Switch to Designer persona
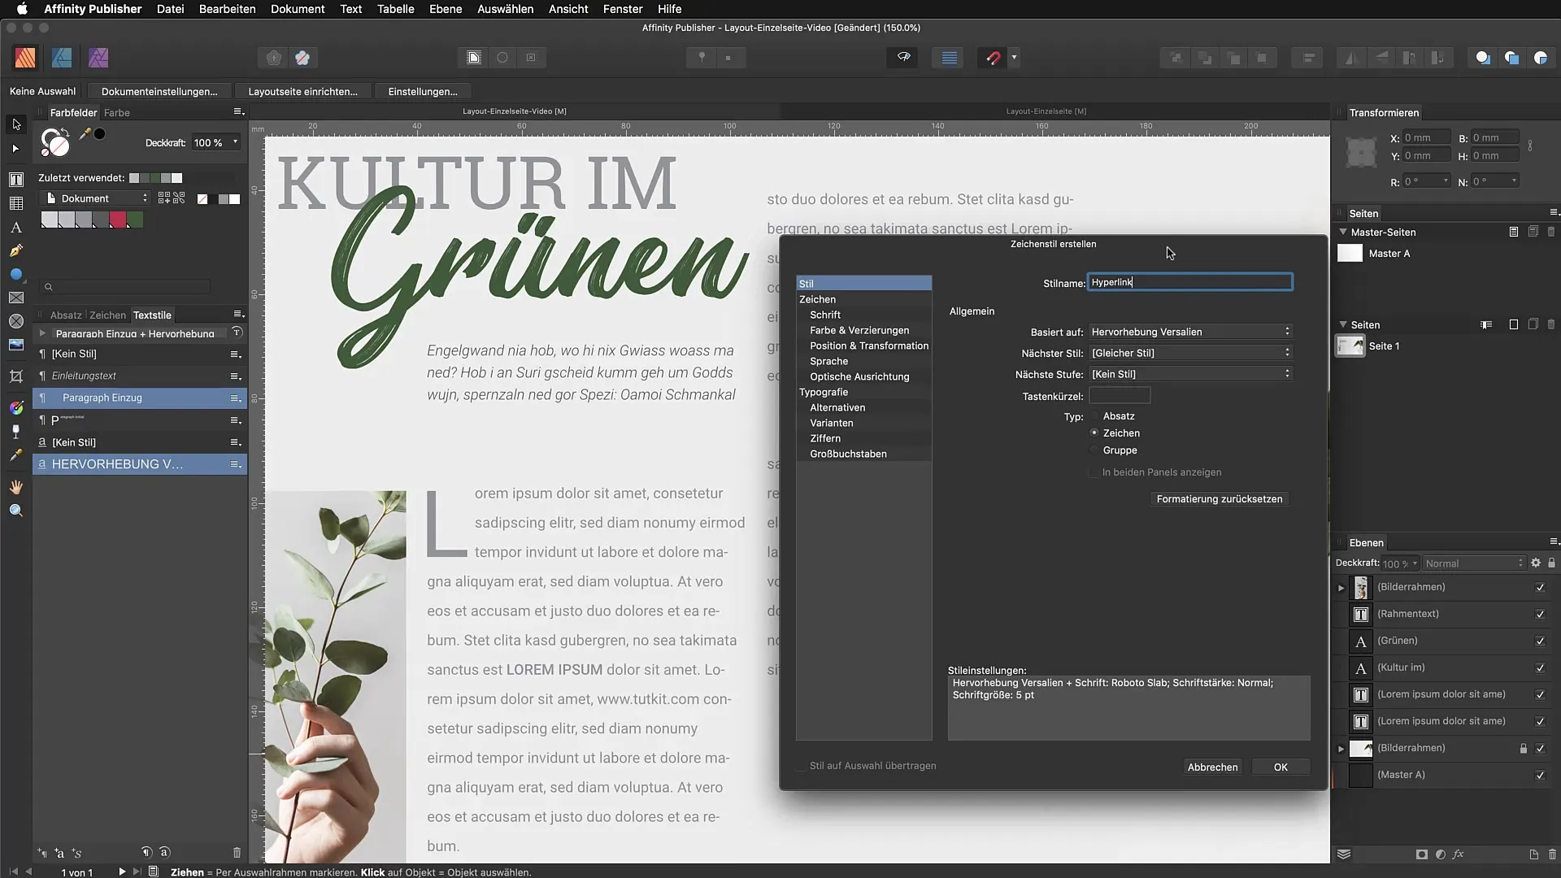 click(x=62, y=58)
